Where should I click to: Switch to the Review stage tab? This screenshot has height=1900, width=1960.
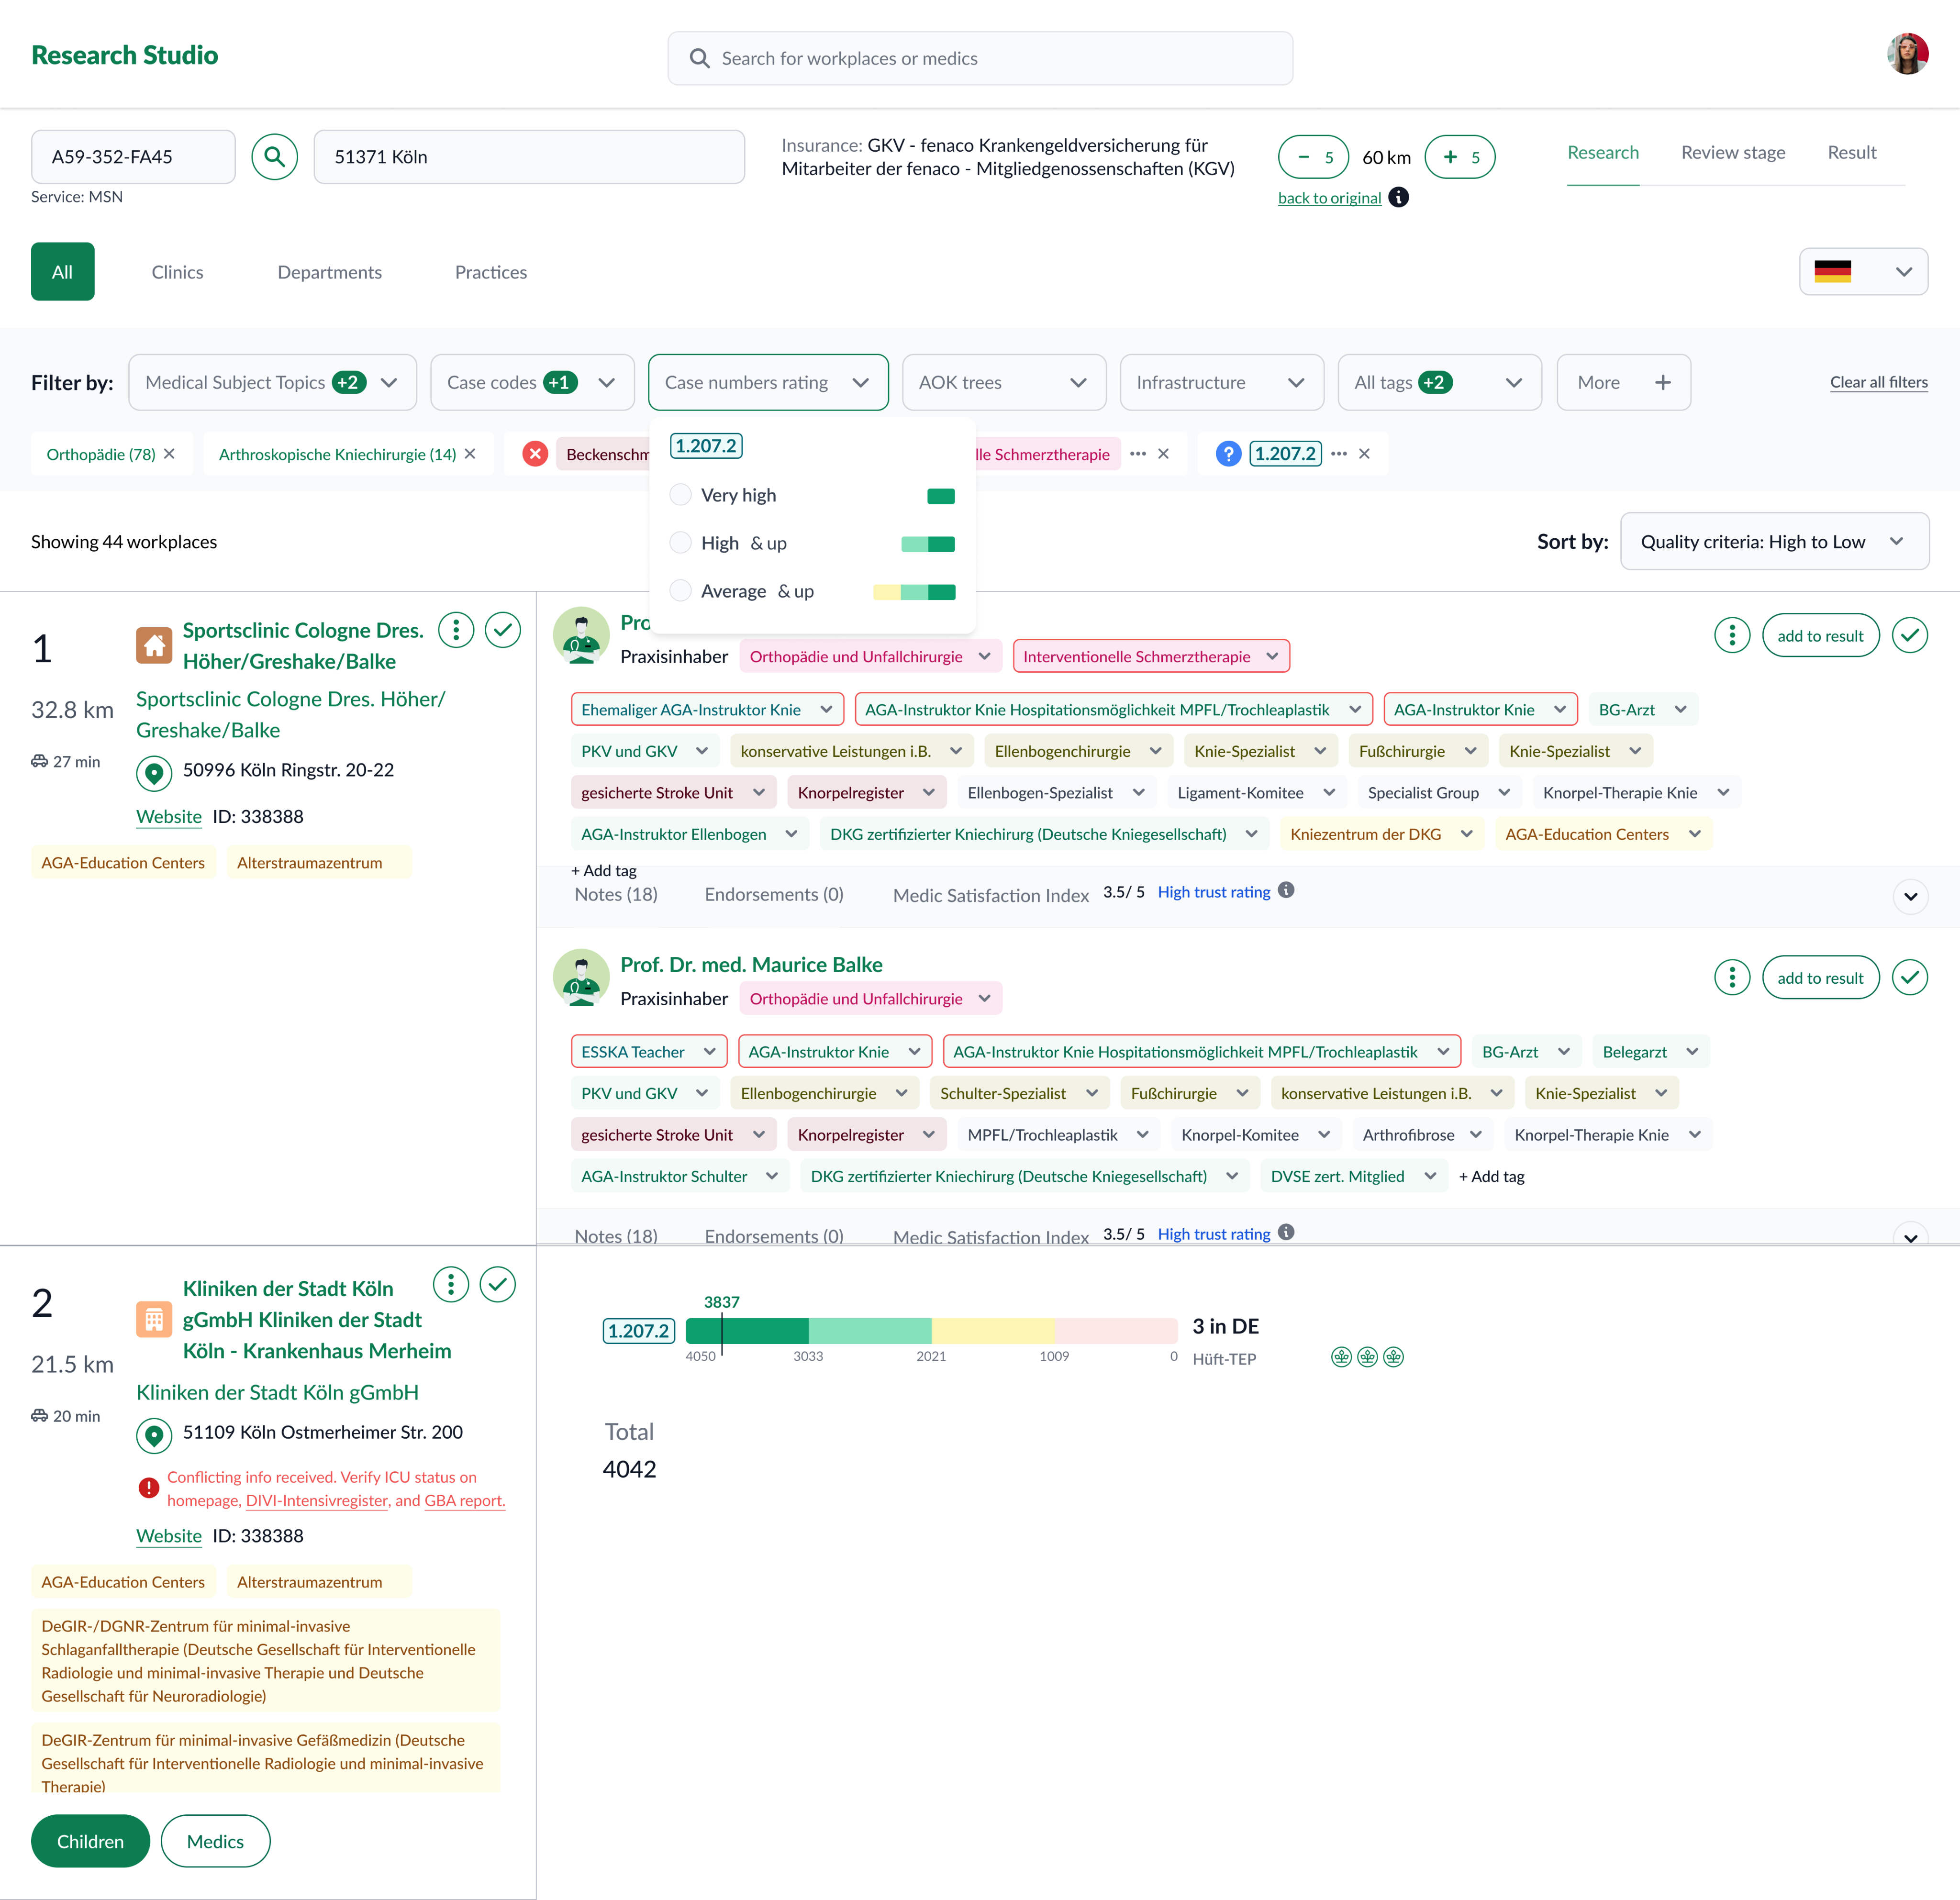pos(1732,153)
